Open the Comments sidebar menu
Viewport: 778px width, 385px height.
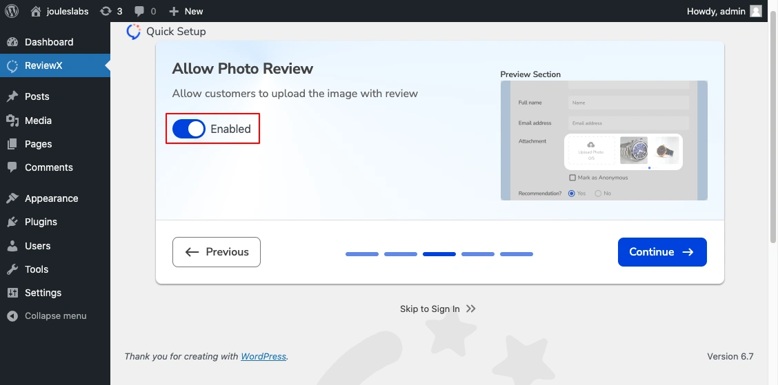tap(55, 167)
